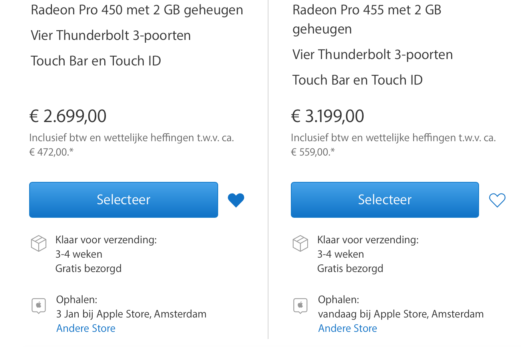Click 'vandaag bij Apple Store, Amsterdam' text

click(401, 314)
